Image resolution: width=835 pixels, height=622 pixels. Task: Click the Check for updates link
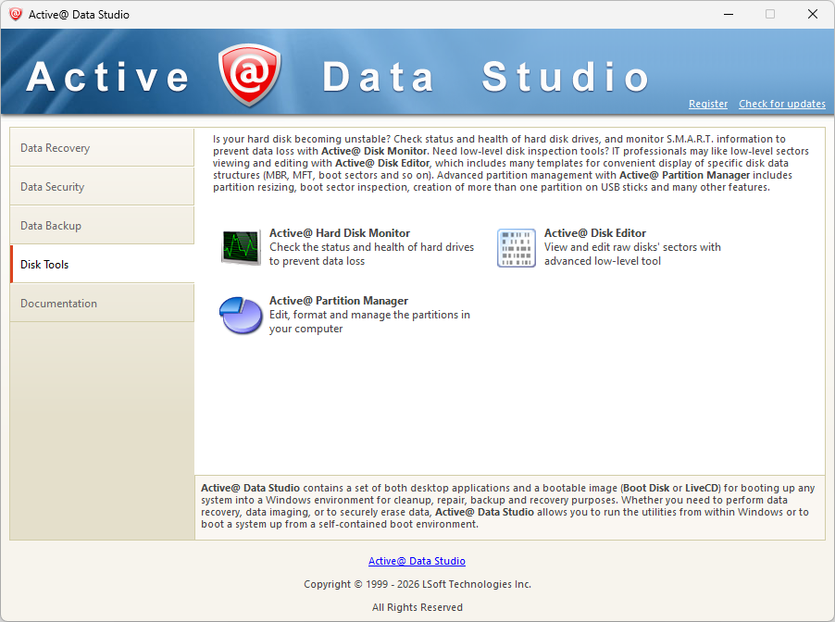(781, 104)
